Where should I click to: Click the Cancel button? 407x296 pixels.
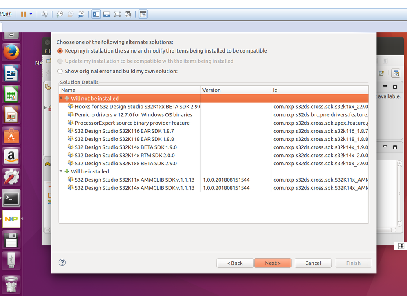[x=313, y=263]
